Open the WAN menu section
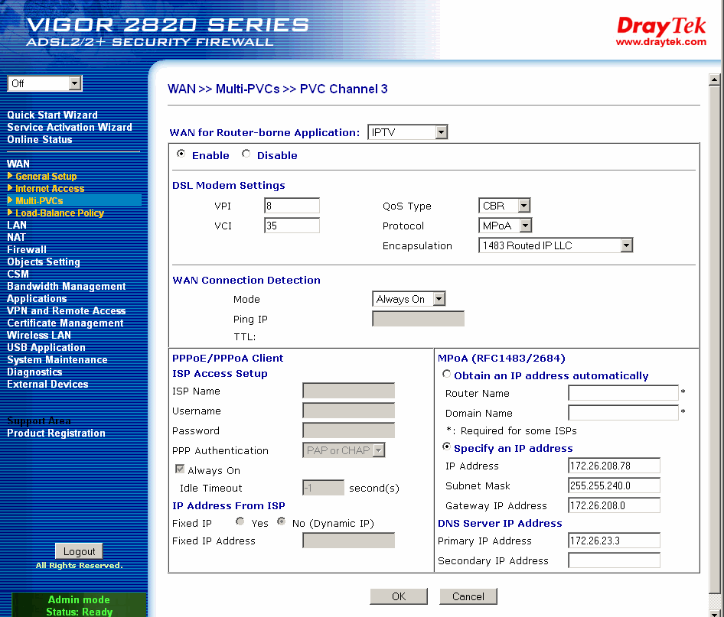 pos(18,164)
